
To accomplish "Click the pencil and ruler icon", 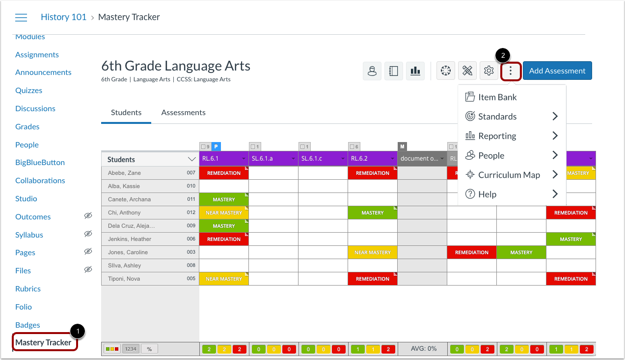I will pyautogui.click(x=467, y=71).
